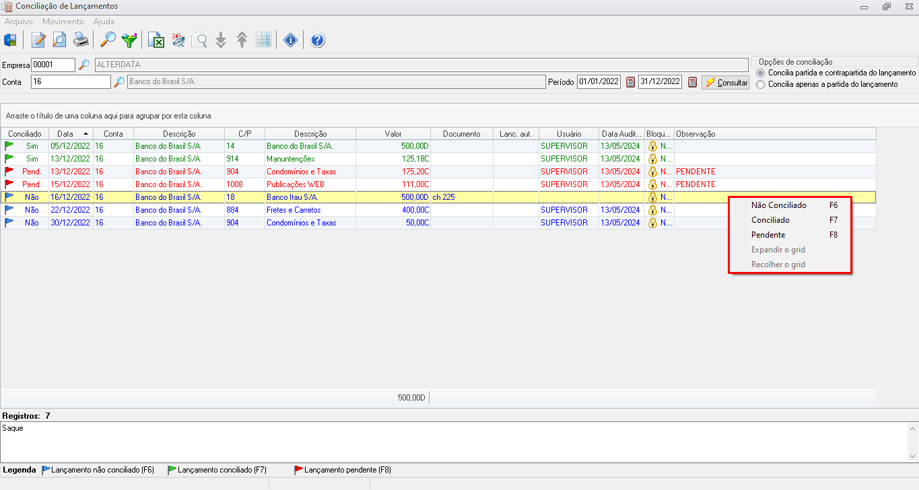Image resolution: width=919 pixels, height=490 pixels.
Task: Click 'Lançamento pendente (F8)' legend entry
Action: tap(343, 470)
